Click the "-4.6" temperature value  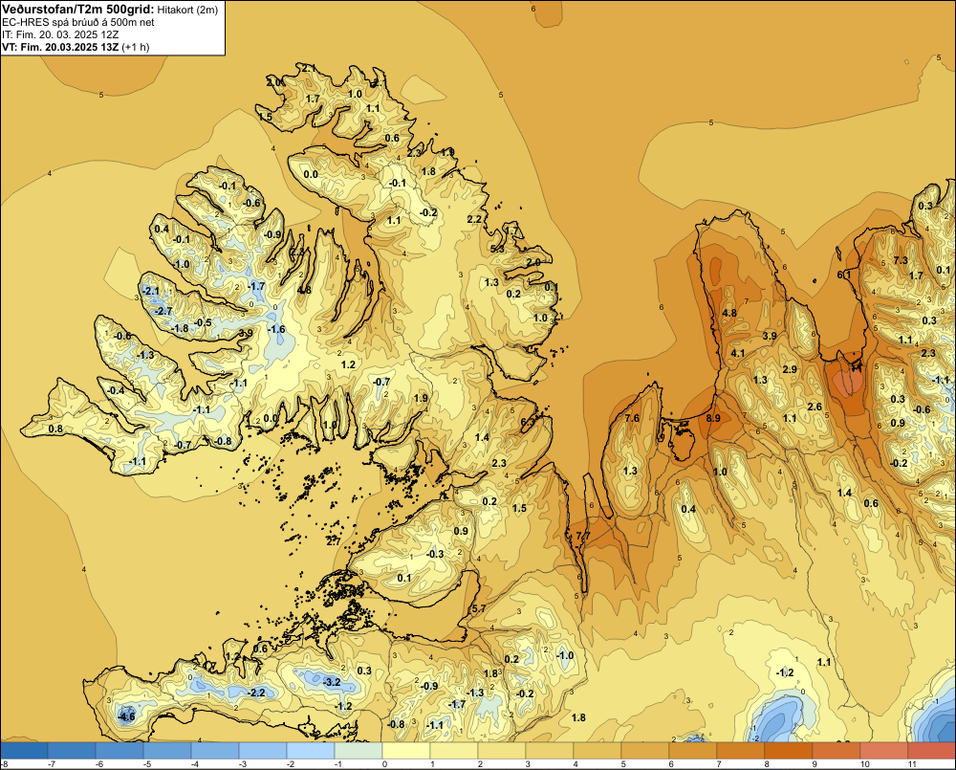pos(126,716)
